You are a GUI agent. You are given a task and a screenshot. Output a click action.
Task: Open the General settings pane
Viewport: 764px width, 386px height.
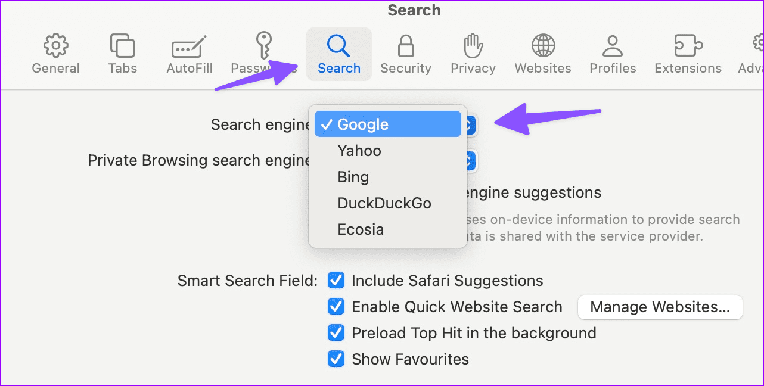pos(55,52)
